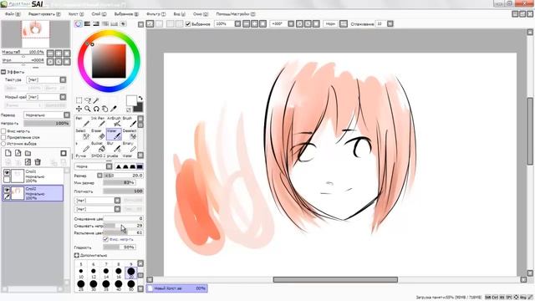535x301 pixels.
Task: Open the Canvas menu
Action: click(x=76, y=14)
